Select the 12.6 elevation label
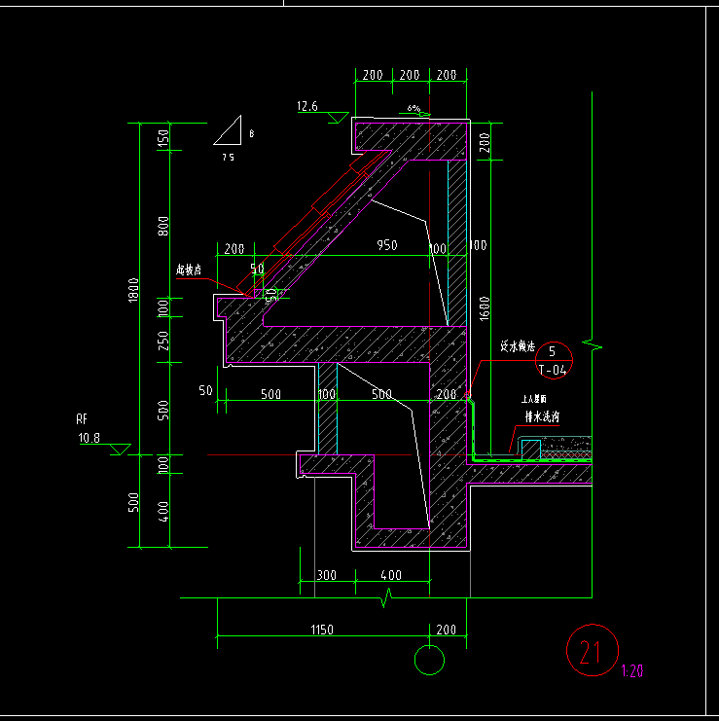719x721 pixels. [307, 106]
